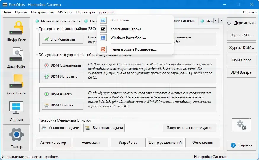
Task: Switch to the Стартап sidebar section
Action: coord(16,111)
